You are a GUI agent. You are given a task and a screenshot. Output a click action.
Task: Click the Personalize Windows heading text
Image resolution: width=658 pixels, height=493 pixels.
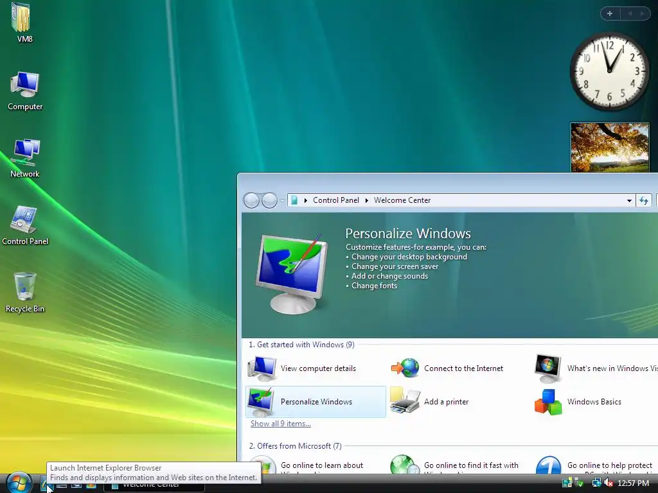tap(408, 234)
